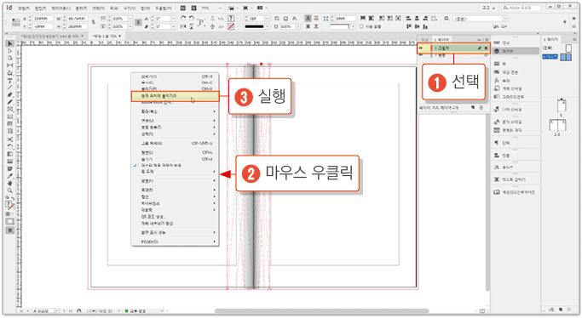Click the Flip Horizontal icon
The width and height of the screenshot is (582, 318).
183,26
